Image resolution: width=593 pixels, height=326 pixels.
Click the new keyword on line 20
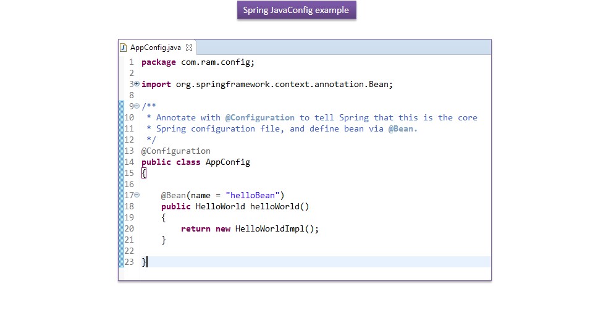(223, 229)
